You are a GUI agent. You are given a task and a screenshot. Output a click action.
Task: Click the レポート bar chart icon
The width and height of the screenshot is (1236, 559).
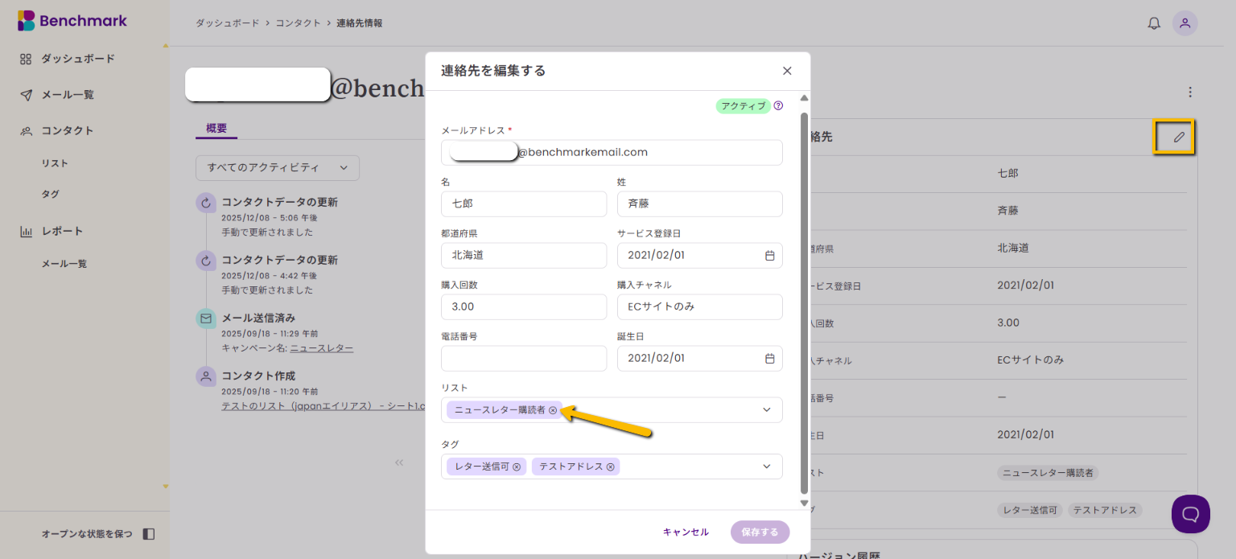click(26, 232)
